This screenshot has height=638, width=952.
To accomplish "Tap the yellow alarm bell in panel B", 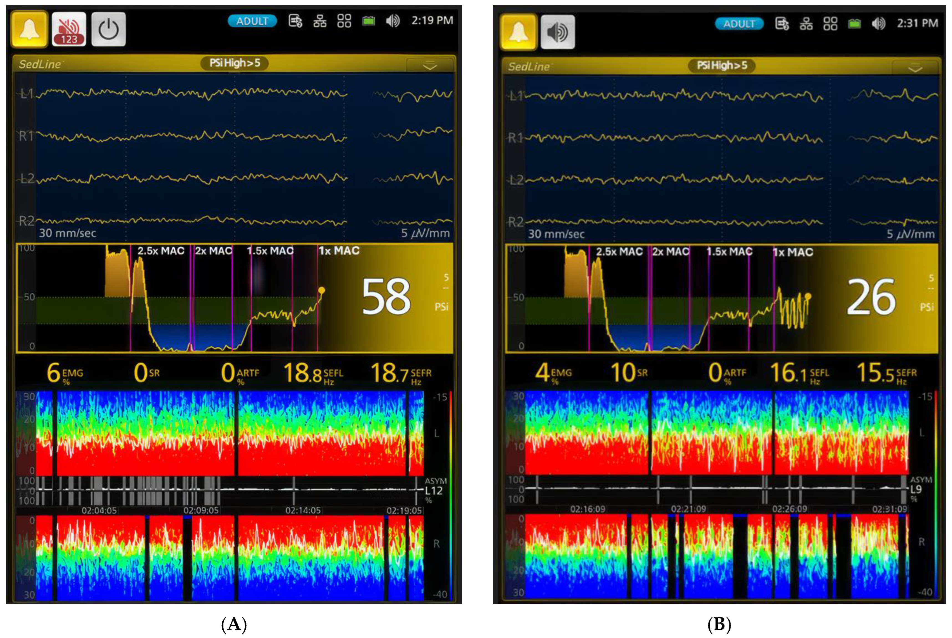I will tap(518, 32).
